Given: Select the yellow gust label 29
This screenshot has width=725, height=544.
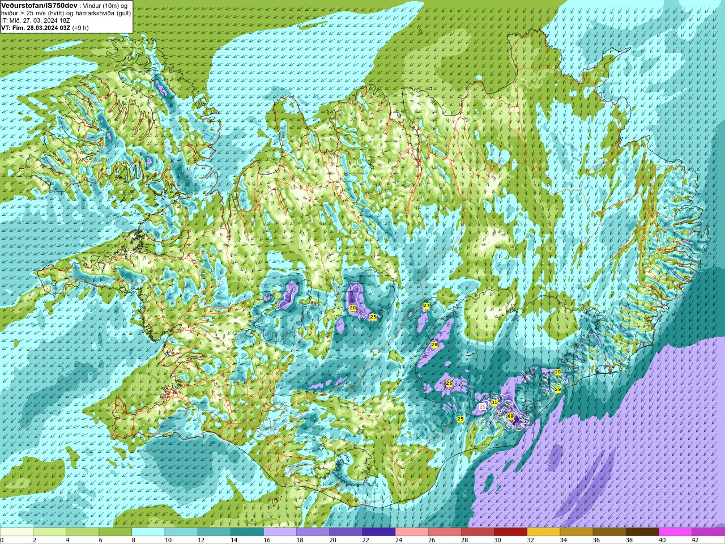Looking at the screenshot, I should [557, 390].
